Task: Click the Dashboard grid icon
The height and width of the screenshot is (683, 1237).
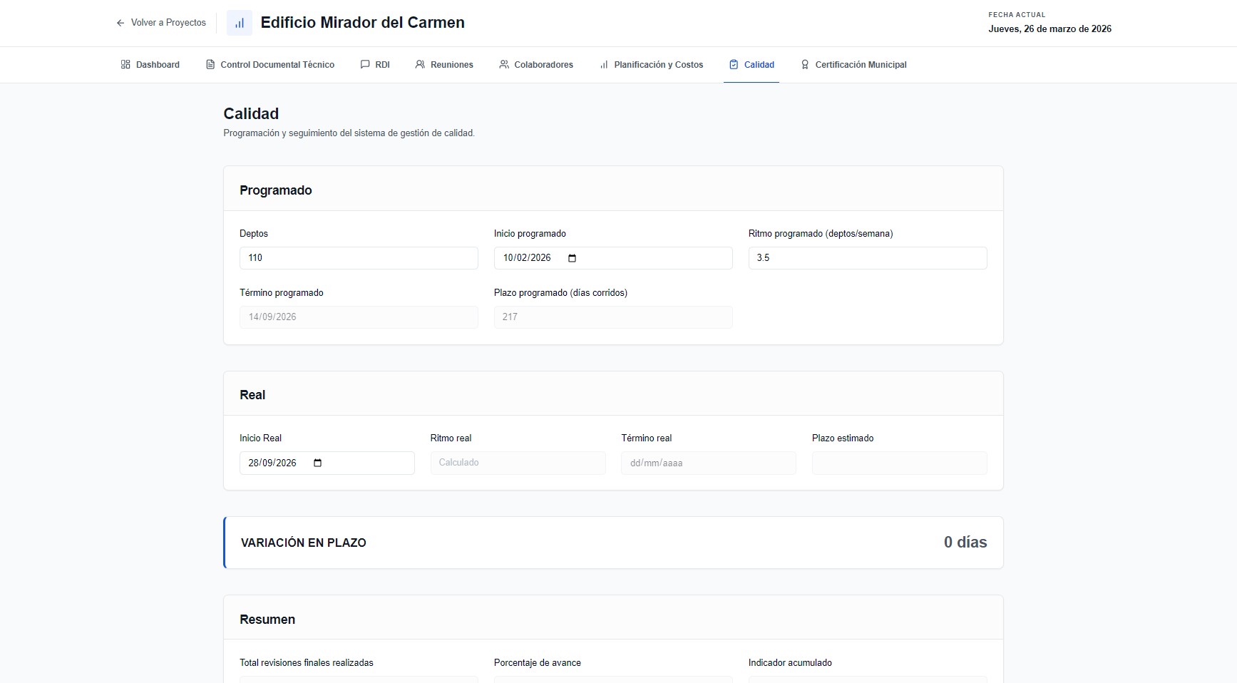Action: 125,64
